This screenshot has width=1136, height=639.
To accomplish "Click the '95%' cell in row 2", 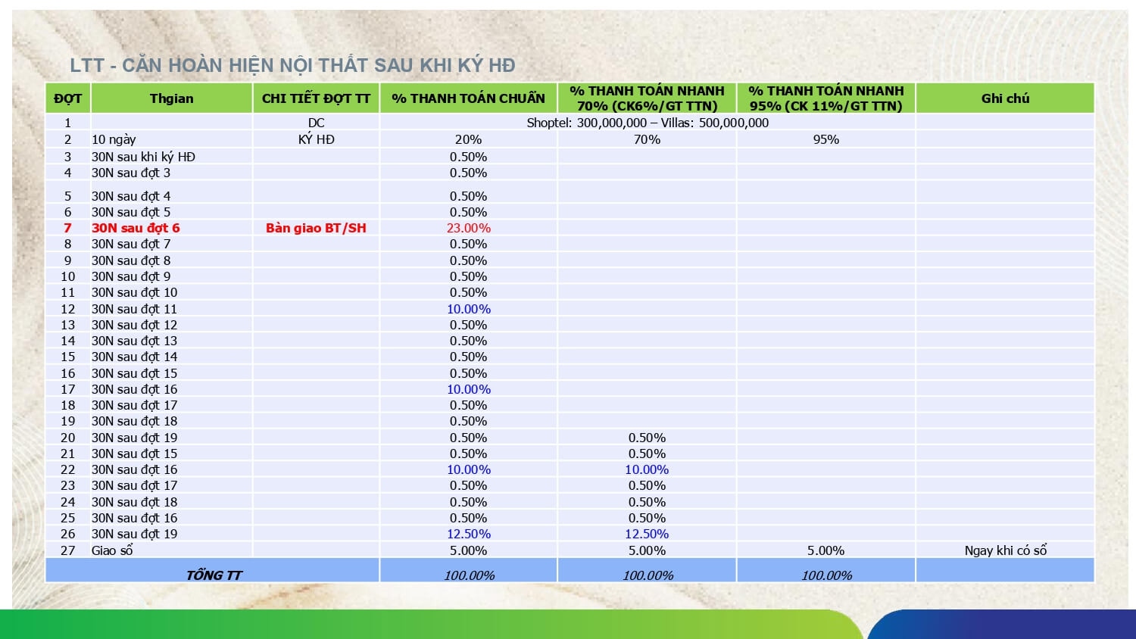I will 826,139.
